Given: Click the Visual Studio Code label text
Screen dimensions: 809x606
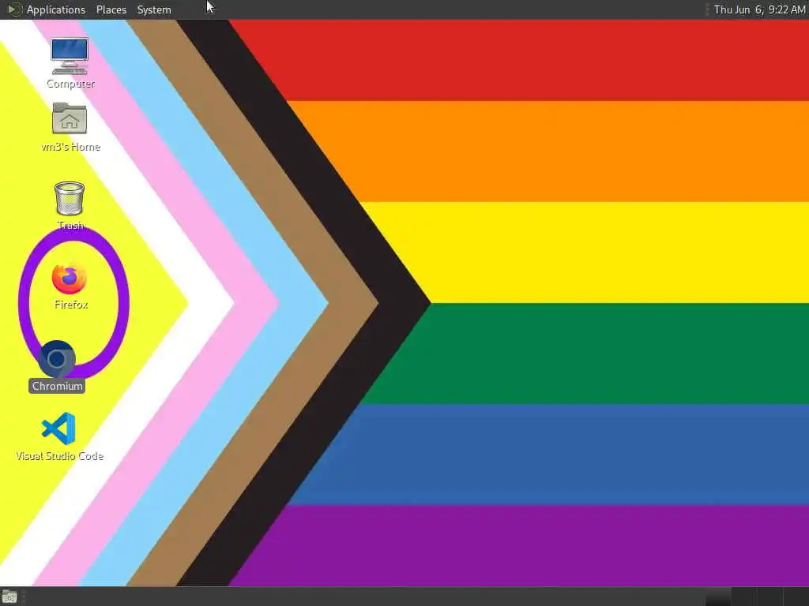Looking at the screenshot, I should (x=59, y=456).
